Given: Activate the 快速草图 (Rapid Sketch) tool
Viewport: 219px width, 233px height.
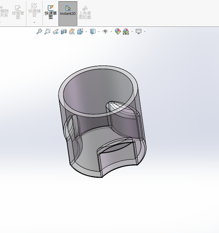Looking at the screenshot, I should point(51,12).
